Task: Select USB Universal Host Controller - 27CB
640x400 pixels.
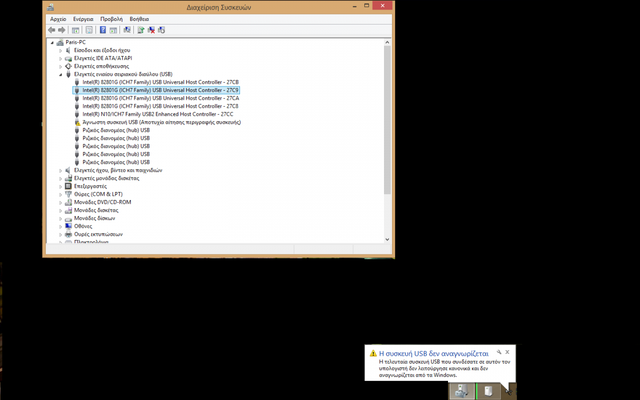Action: [x=161, y=82]
